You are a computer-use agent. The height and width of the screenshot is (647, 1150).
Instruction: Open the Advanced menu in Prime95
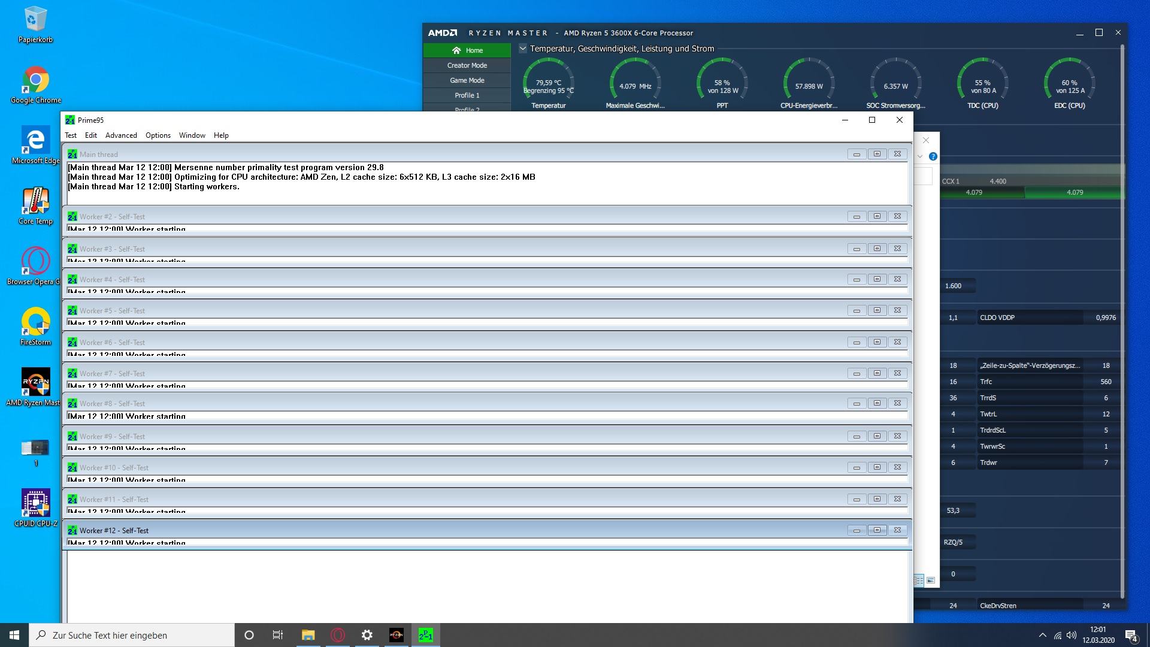pos(121,135)
